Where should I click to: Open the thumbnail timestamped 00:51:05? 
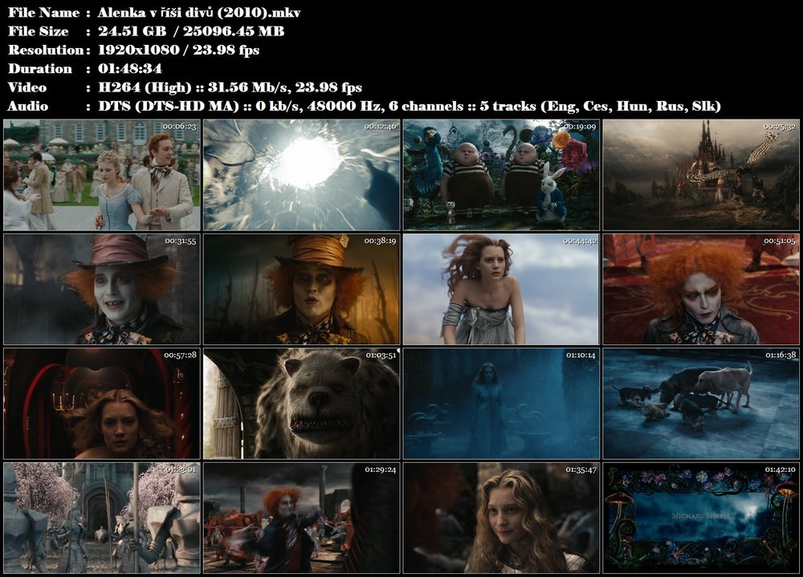click(701, 289)
